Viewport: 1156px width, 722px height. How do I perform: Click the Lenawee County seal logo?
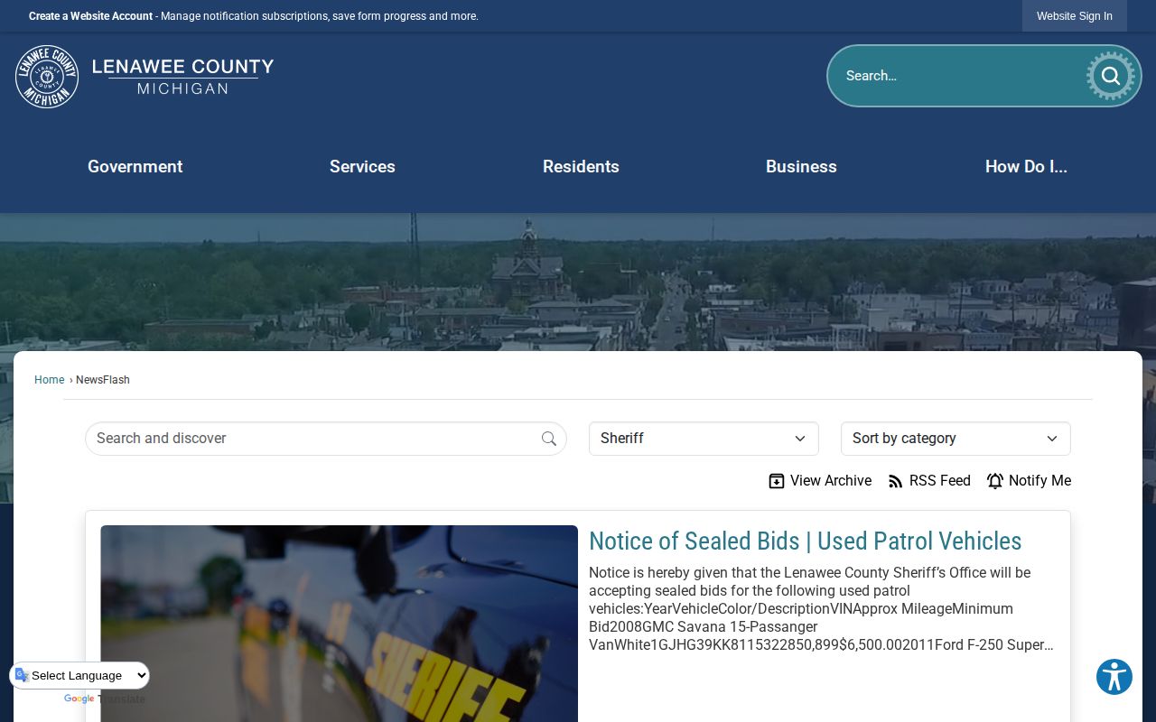click(x=47, y=77)
